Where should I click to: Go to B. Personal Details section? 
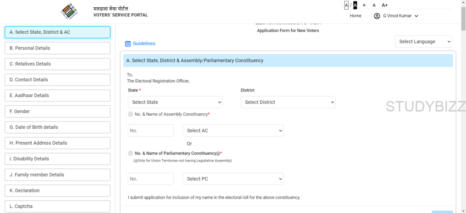(x=57, y=48)
